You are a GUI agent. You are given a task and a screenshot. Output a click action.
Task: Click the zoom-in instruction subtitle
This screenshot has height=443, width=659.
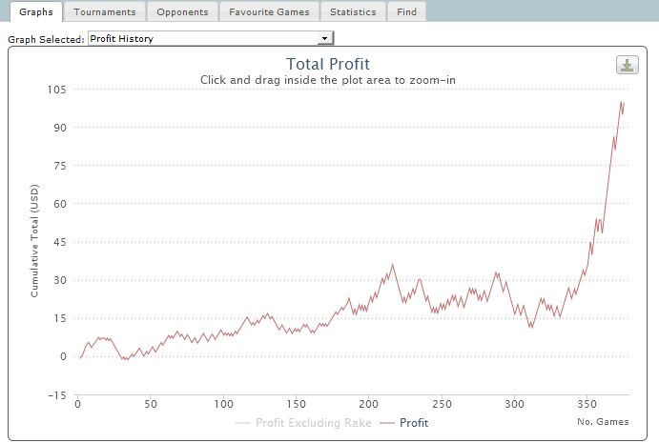pos(328,80)
